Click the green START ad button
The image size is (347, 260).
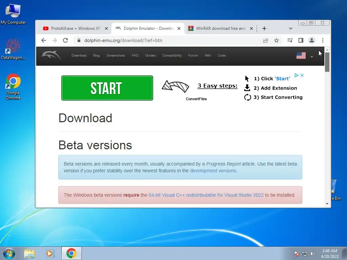[107, 88]
